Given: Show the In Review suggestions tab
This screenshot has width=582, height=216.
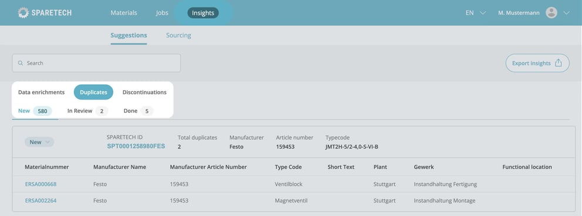Looking at the screenshot, I should click(x=87, y=111).
